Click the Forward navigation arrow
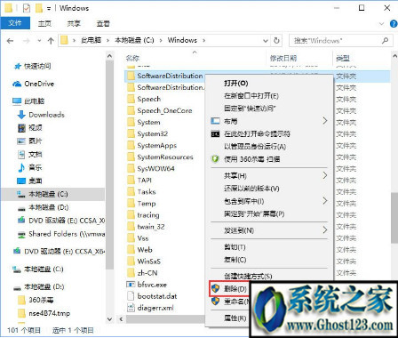The image size is (398, 338). click(x=27, y=41)
